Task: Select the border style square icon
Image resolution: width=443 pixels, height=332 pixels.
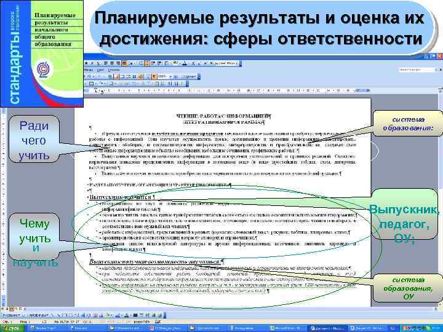Action: (91, 84)
